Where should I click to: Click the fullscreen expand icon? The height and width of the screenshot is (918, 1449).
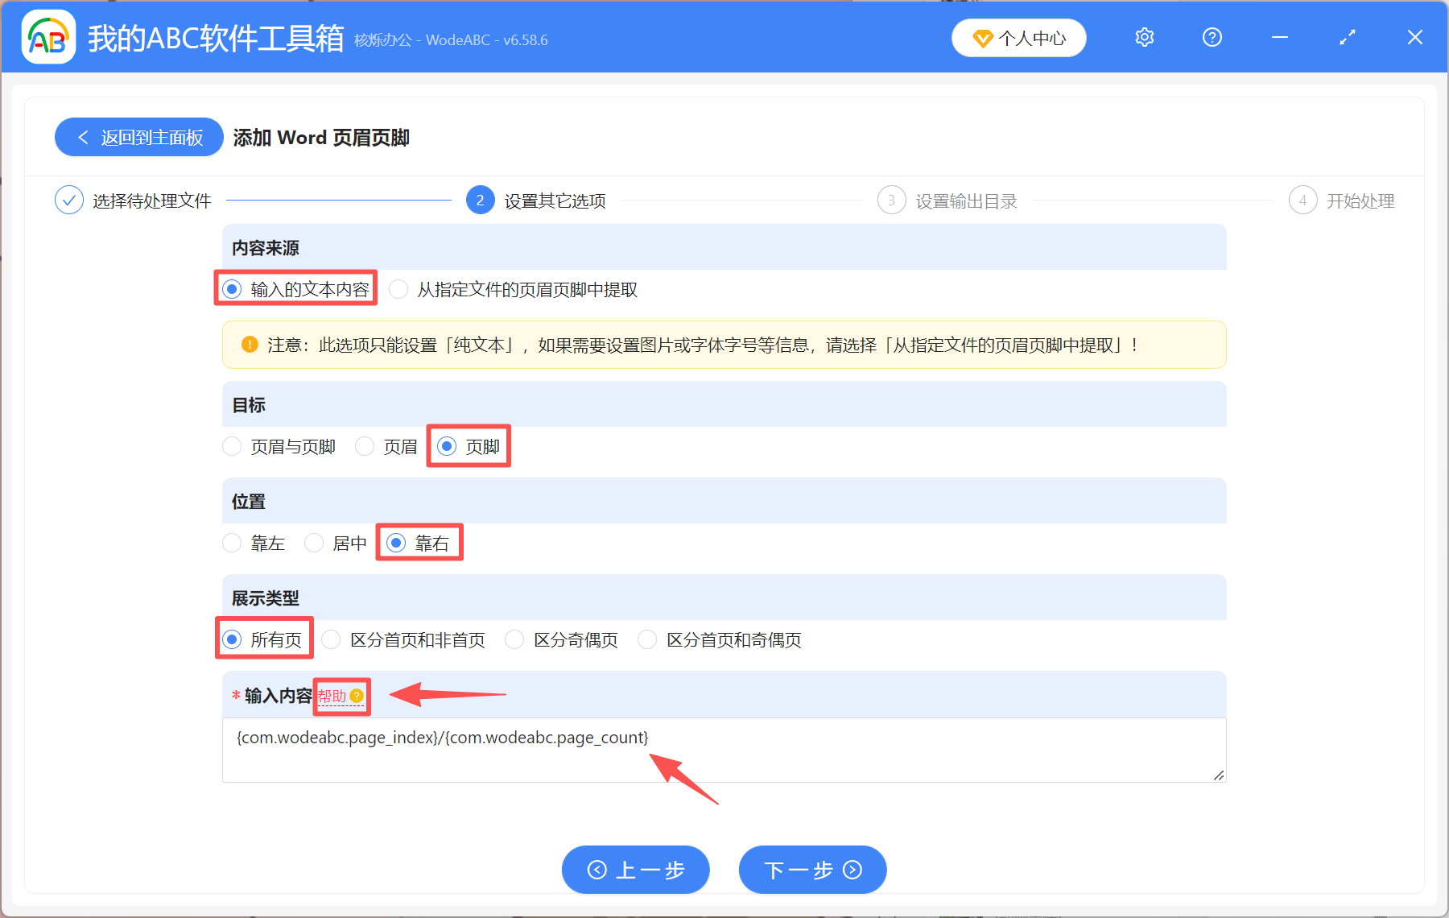[1347, 37]
